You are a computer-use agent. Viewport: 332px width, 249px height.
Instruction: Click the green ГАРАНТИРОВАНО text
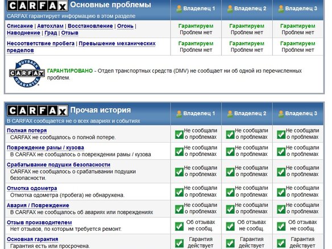[x=70, y=70]
